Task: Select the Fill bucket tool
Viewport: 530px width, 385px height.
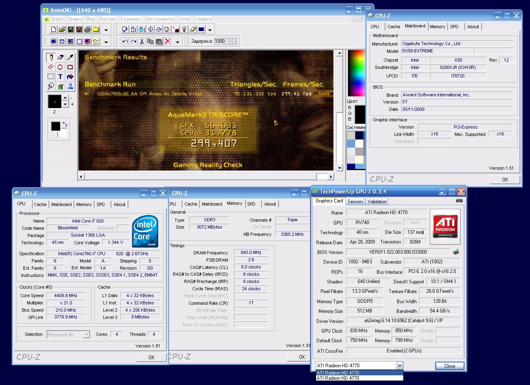Action: click(x=70, y=77)
